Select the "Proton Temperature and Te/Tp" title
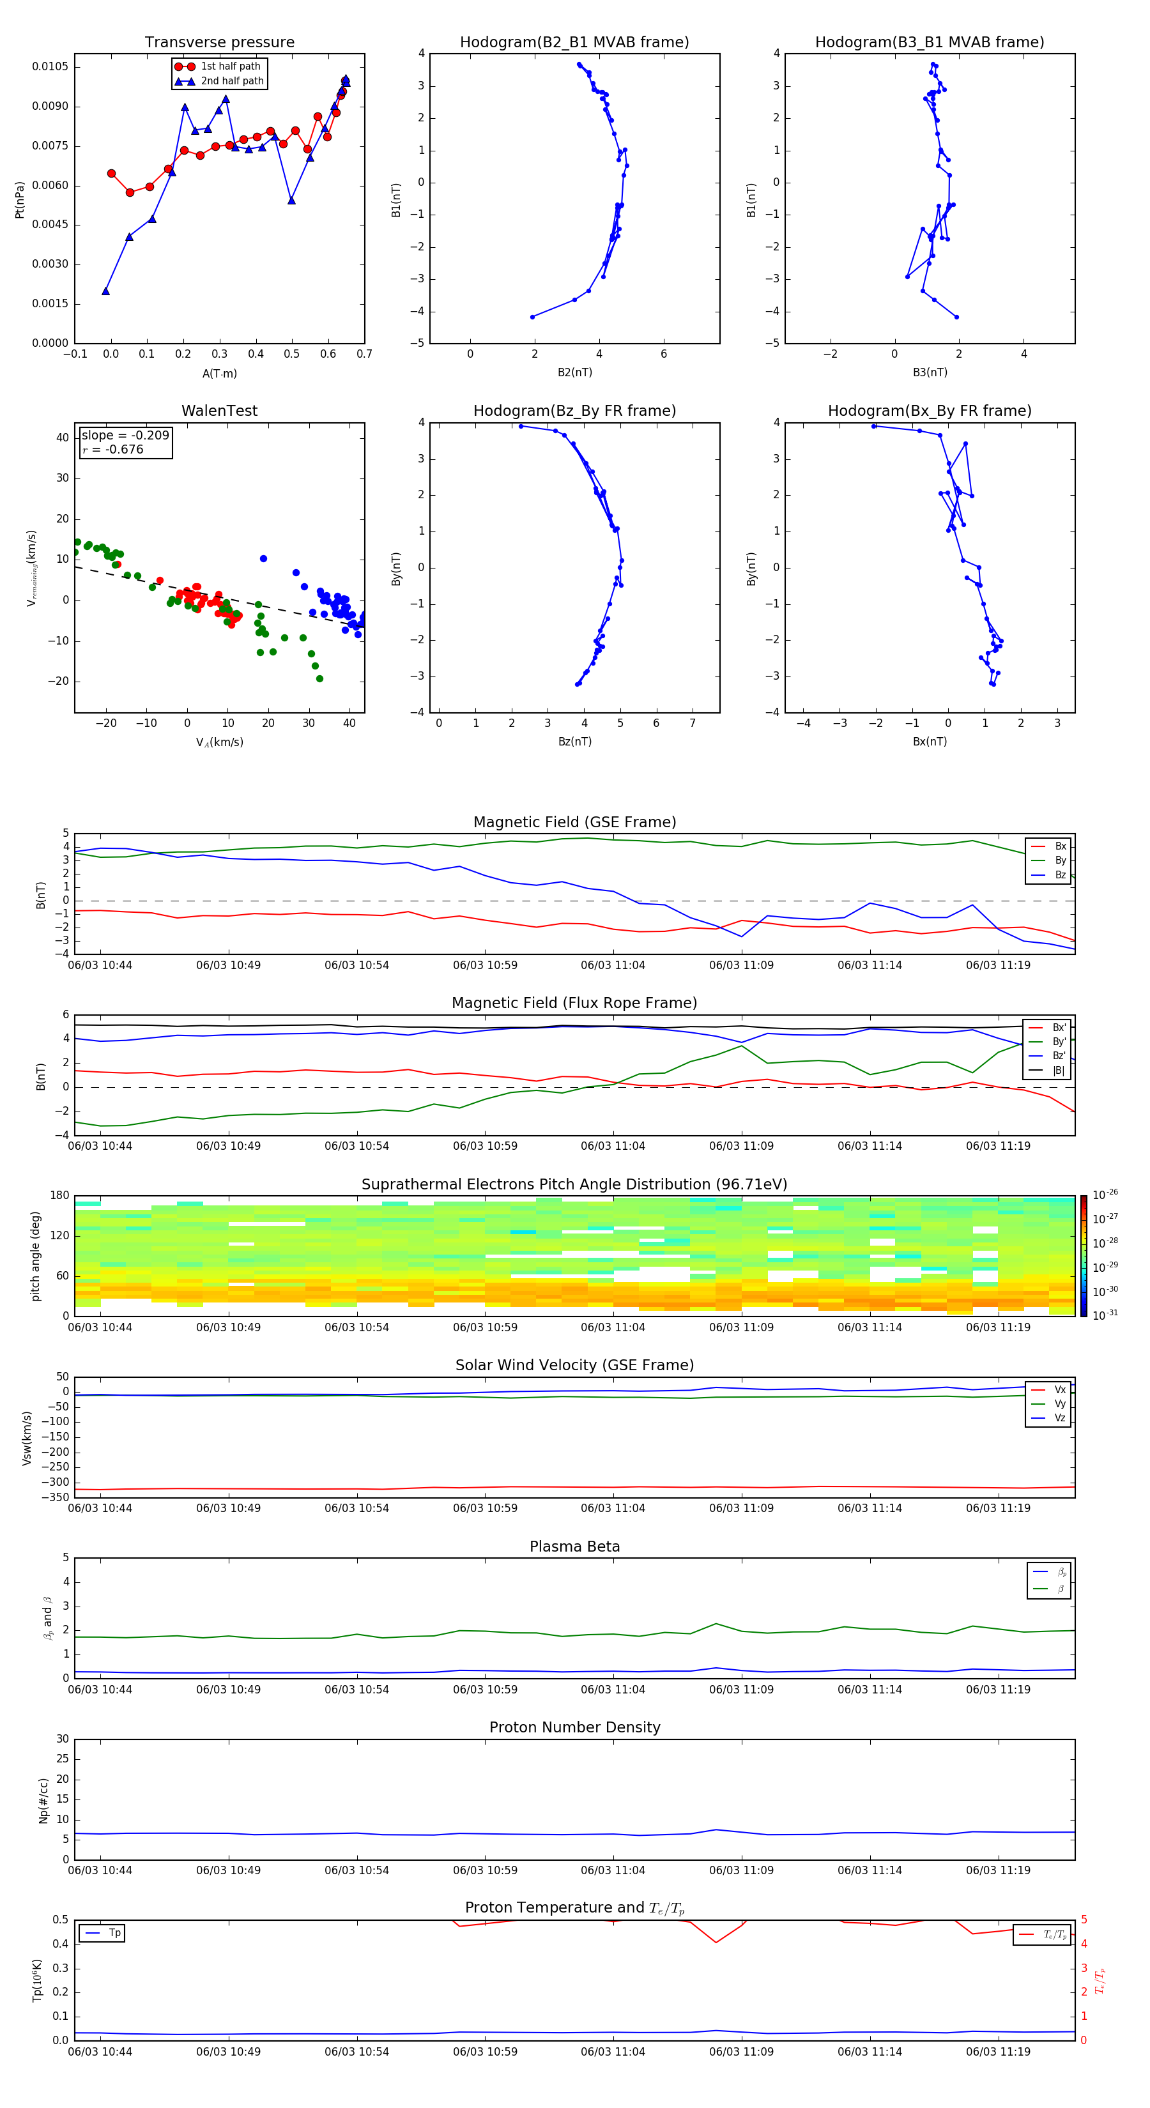Image resolution: width=1150 pixels, height=2108 pixels. click(x=574, y=1909)
